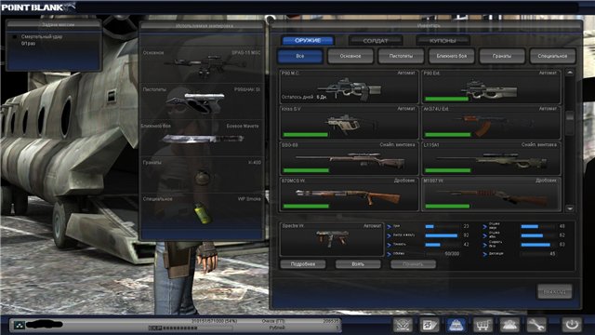Image resolution: width=595 pixels, height=335 pixels.
Task: Switch to the СОЛДАТ tab
Action: pos(376,40)
